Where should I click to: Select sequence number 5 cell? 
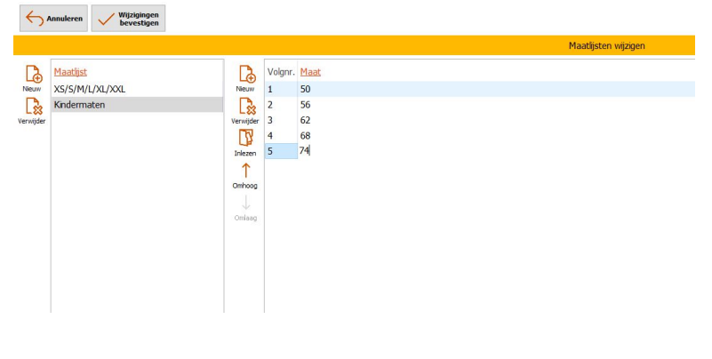coord(281,151)
